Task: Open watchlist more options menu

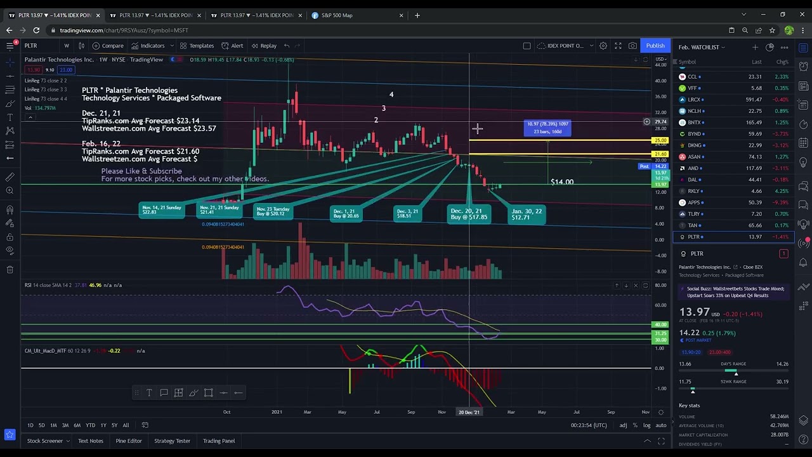Action: (x=785, y=47)
